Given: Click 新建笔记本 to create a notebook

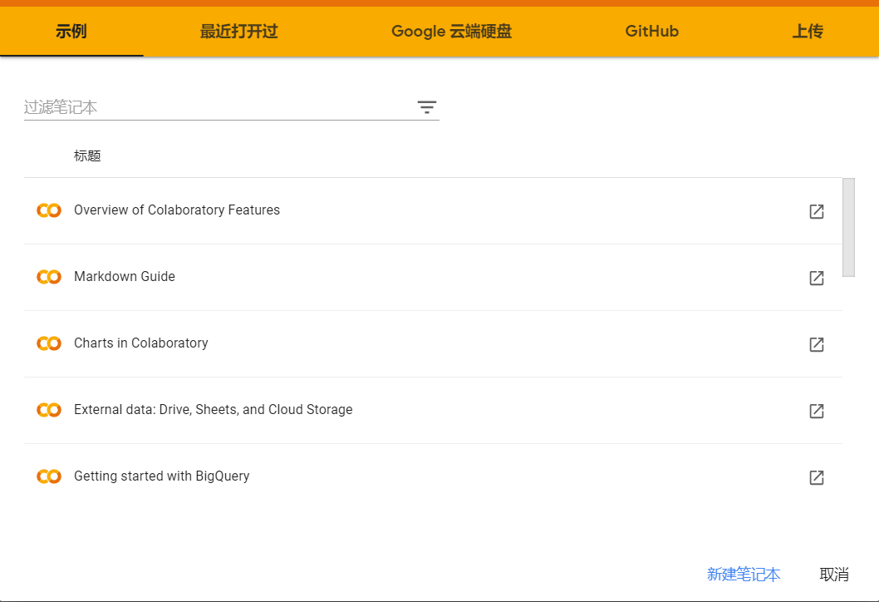Looking at the screenshot, I should coord(744,575).
